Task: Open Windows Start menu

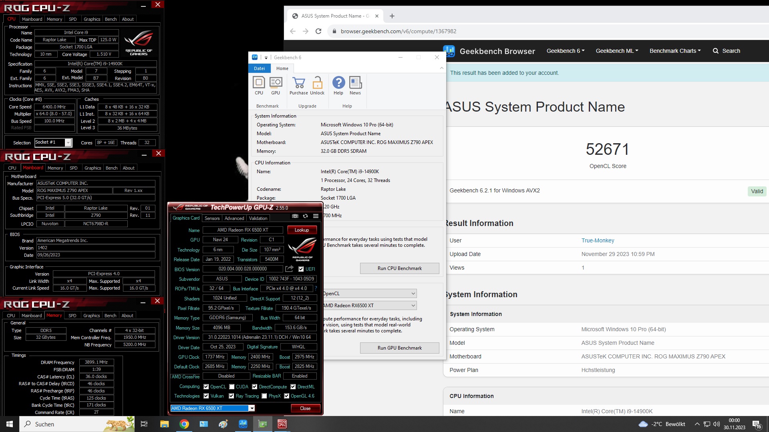Action: click(x=10, y=424)
